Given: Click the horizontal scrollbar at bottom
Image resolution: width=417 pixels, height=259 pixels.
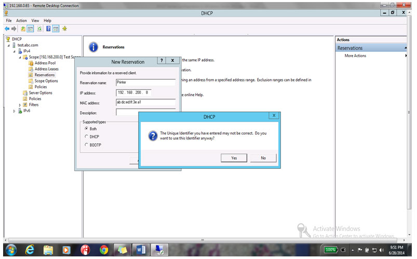Looking at the screenshot, I should 203,240.
